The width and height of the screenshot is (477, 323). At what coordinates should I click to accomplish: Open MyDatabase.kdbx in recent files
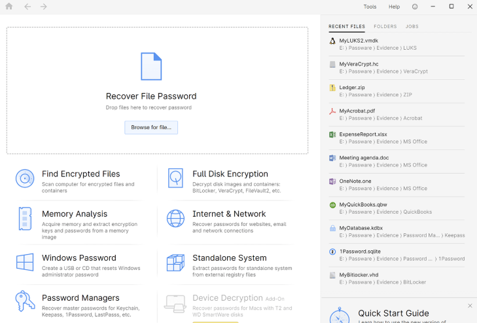361,228
